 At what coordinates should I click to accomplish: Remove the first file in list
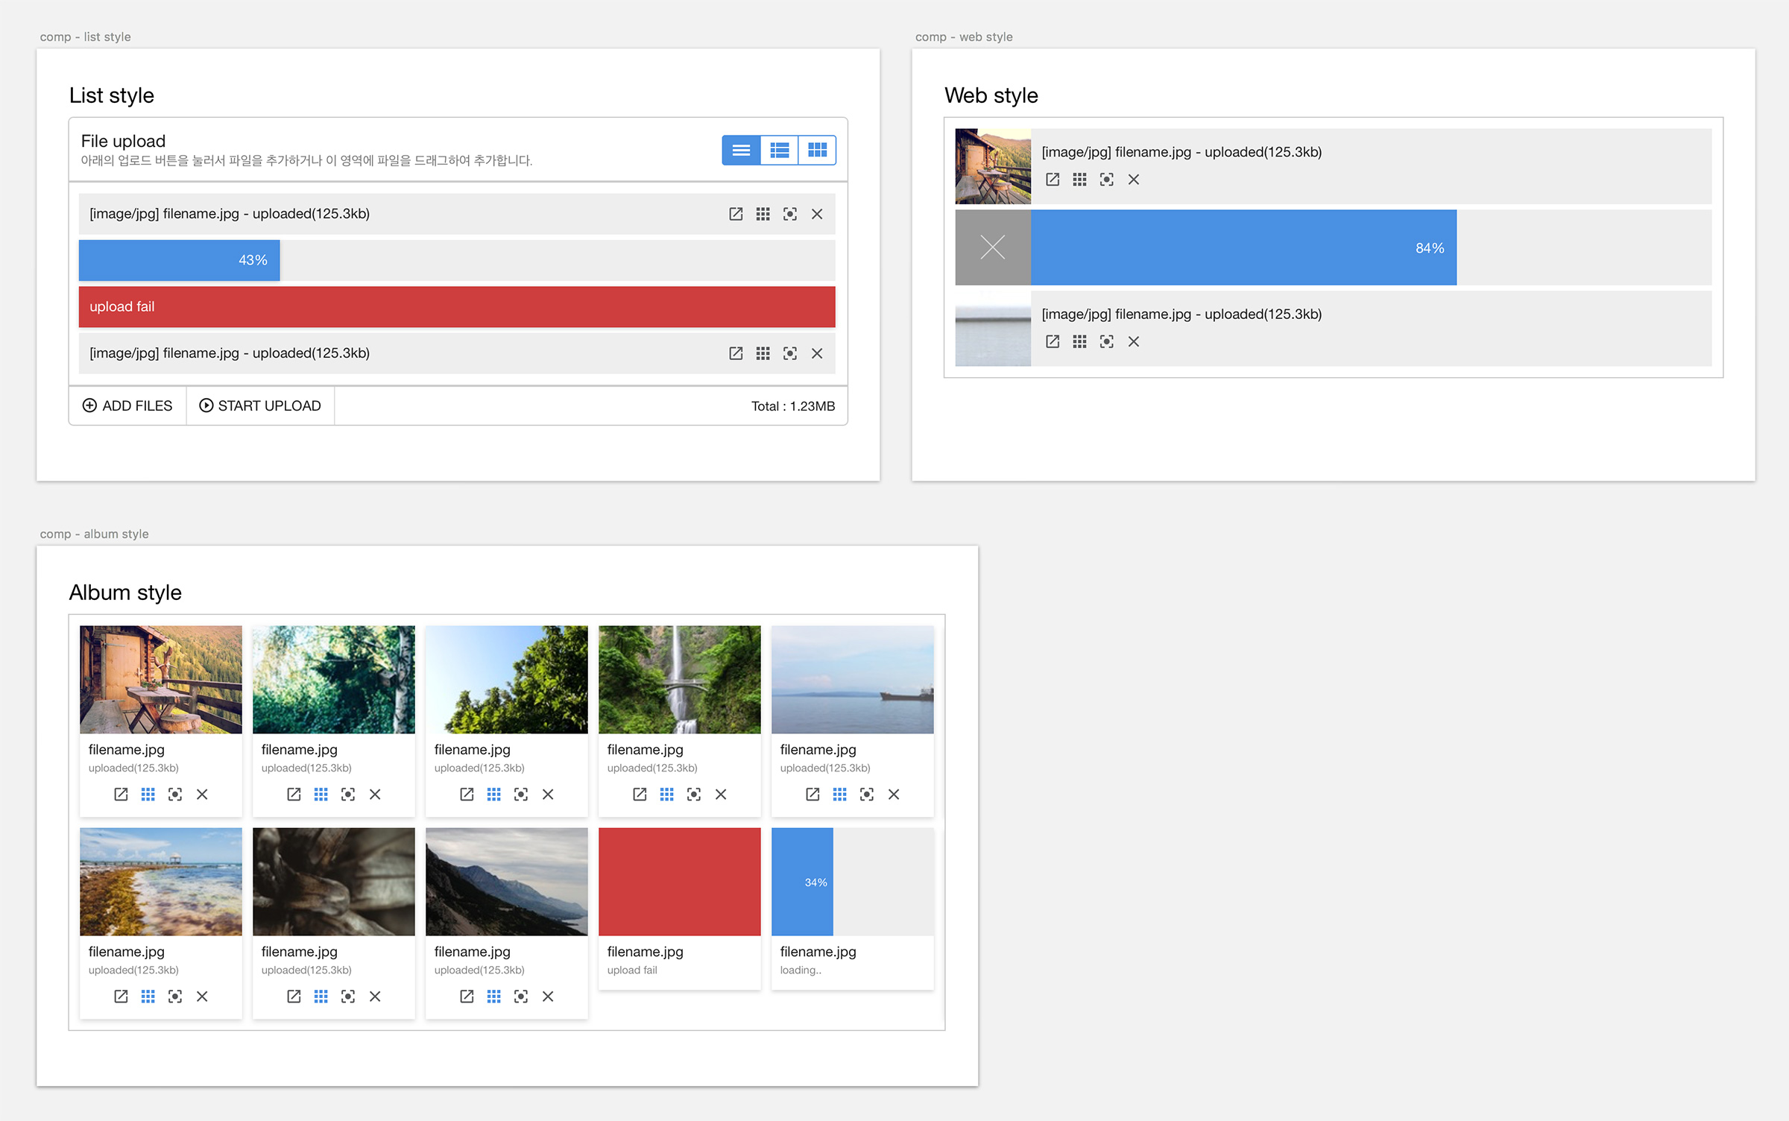click(x=817, y=214)
